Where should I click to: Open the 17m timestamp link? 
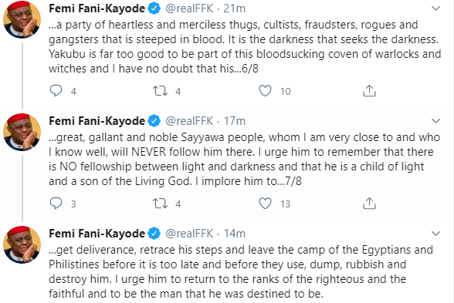pos(235,121)
